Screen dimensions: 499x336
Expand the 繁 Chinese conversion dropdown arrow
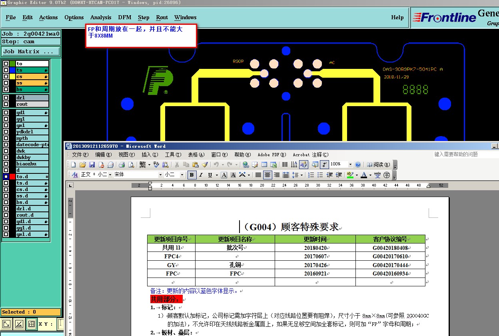tap(149, 165)
